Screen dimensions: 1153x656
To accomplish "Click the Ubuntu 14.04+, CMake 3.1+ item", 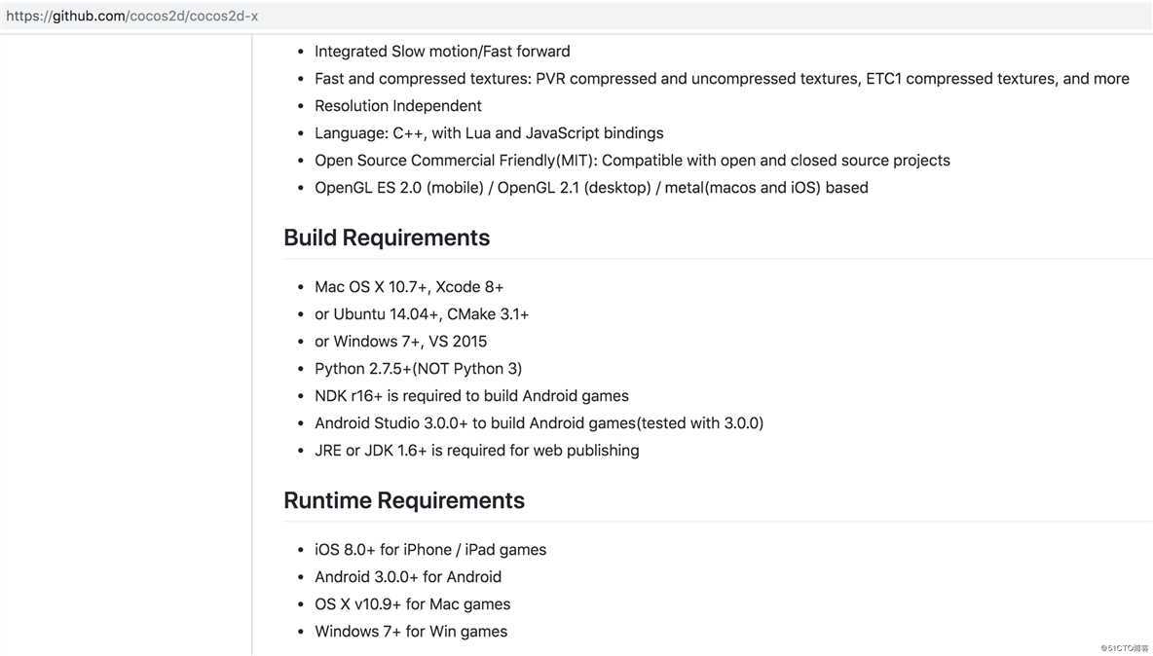I will (x=422, y=314).
